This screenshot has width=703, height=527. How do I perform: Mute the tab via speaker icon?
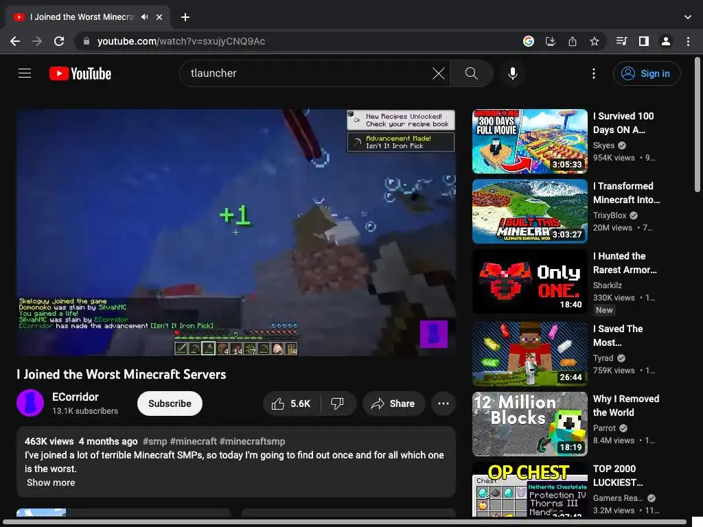(144, 17)
